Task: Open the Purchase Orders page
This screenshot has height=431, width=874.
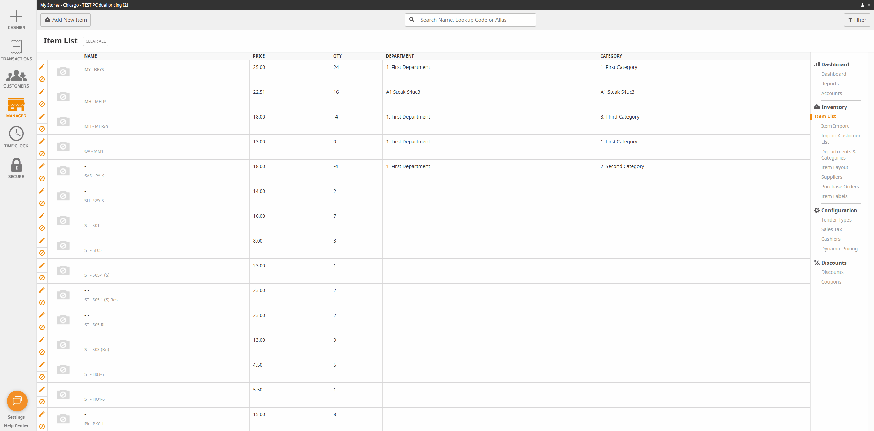Action: coord(840,187)
